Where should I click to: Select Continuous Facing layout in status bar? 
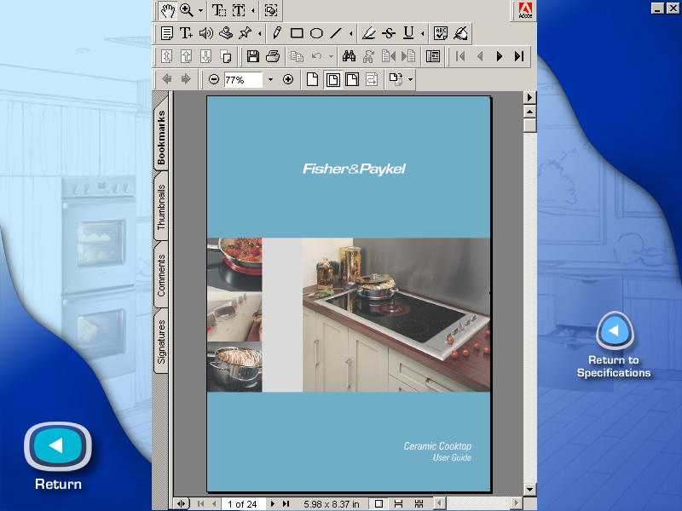[419, 504]
